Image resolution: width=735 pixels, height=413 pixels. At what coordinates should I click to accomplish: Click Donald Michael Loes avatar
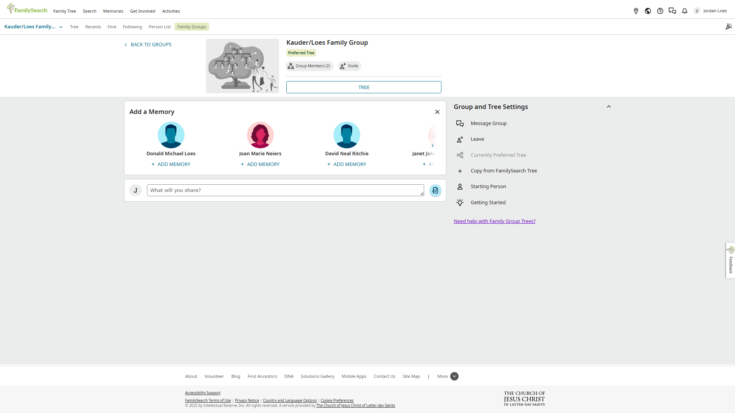[x=171, y=135]
